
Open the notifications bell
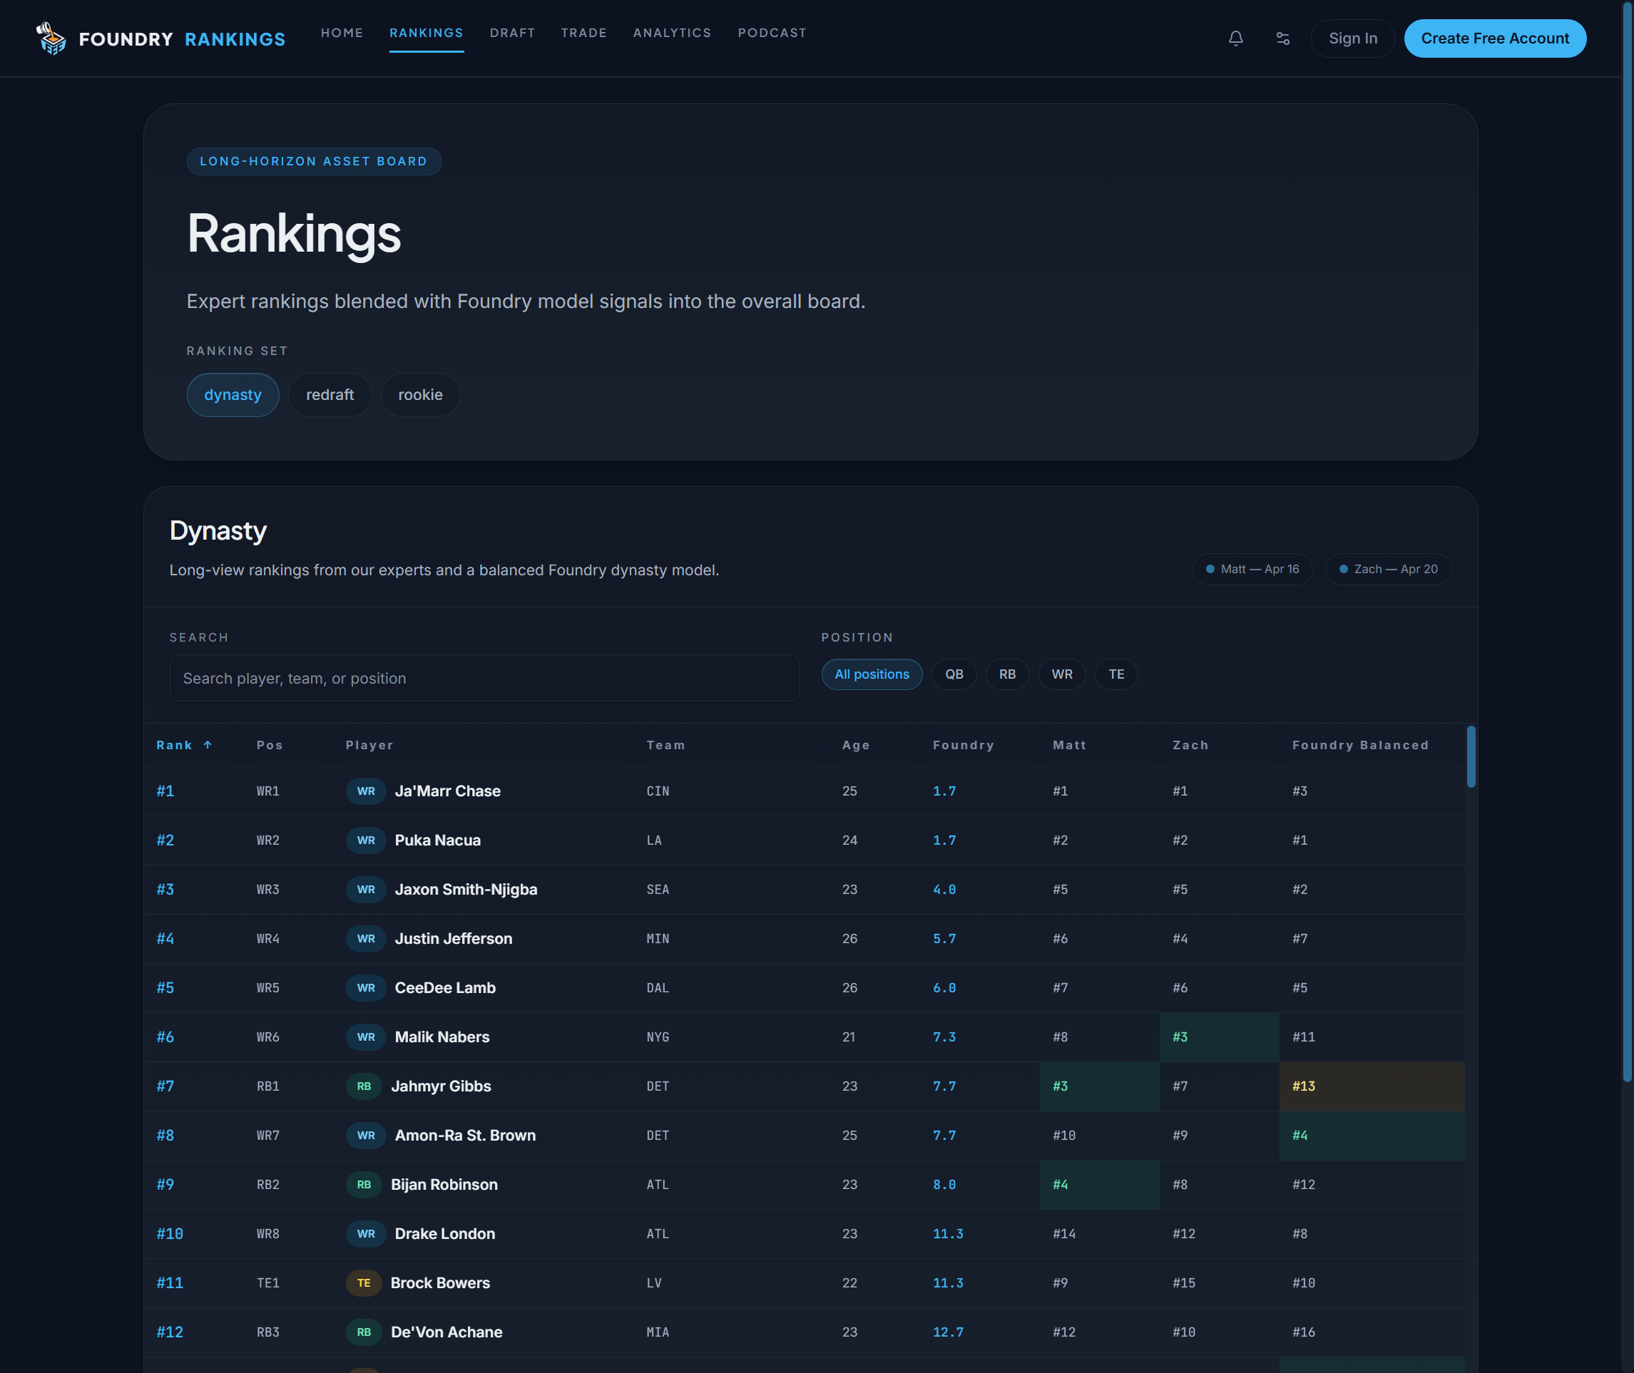[1236, 38]
